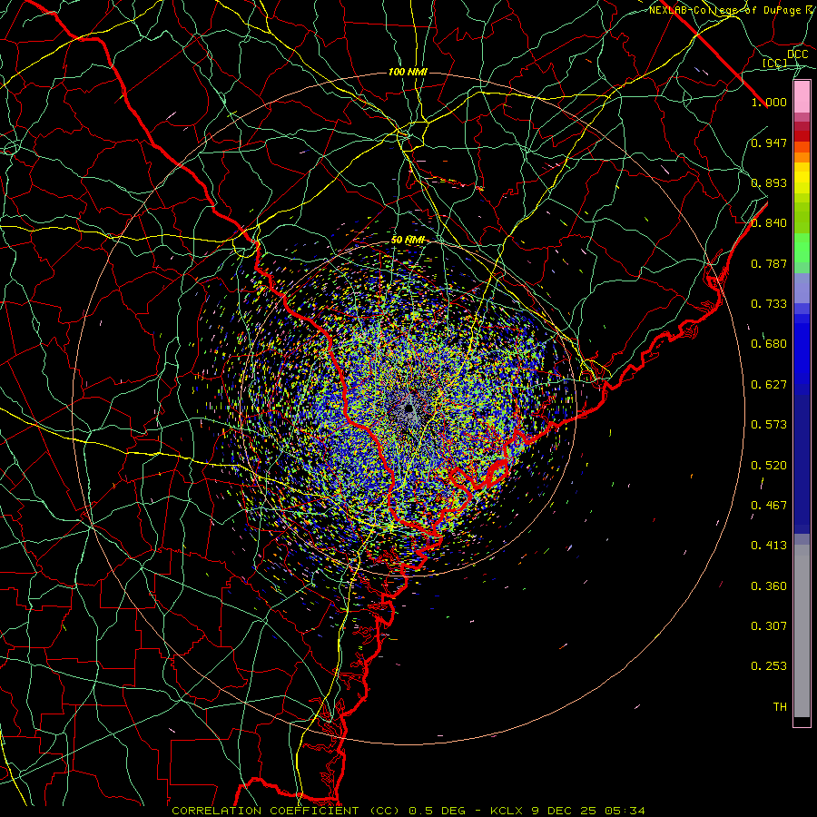Select the 0.733 legend value
The height and width of the screenshot is (817, 817).
[769, 304]
